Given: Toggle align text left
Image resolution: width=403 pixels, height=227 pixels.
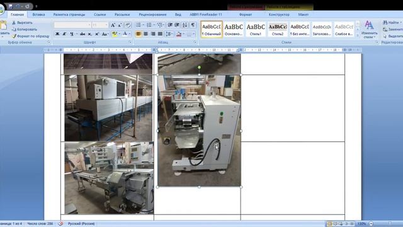Looking at the screenshot, I should pos(139,33).
